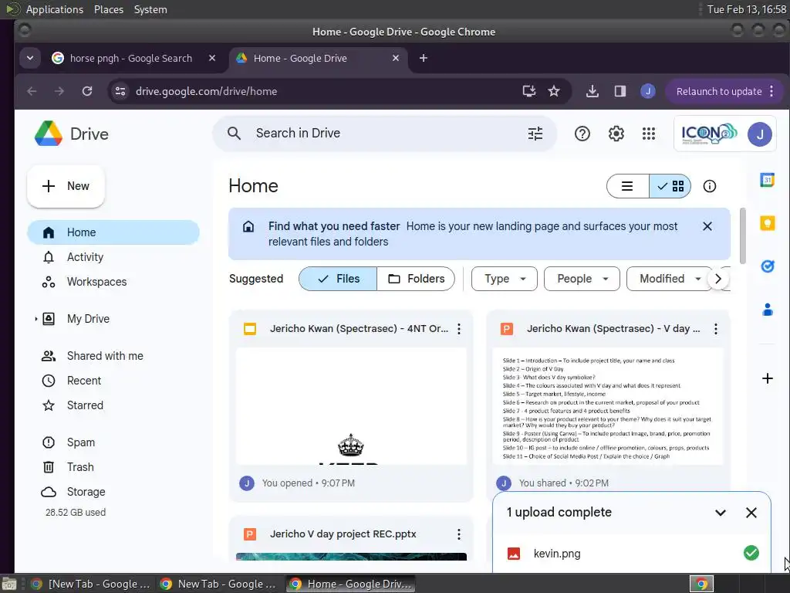Open Drive Settings gear
This screenshot has height=593, width=790.
coord(616,134)
